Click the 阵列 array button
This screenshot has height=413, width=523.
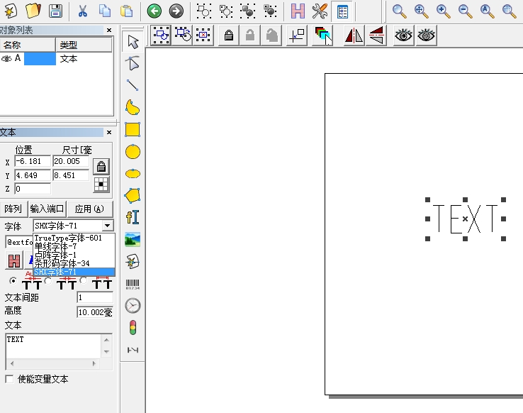pyautogui.click(x=13, y=209)
